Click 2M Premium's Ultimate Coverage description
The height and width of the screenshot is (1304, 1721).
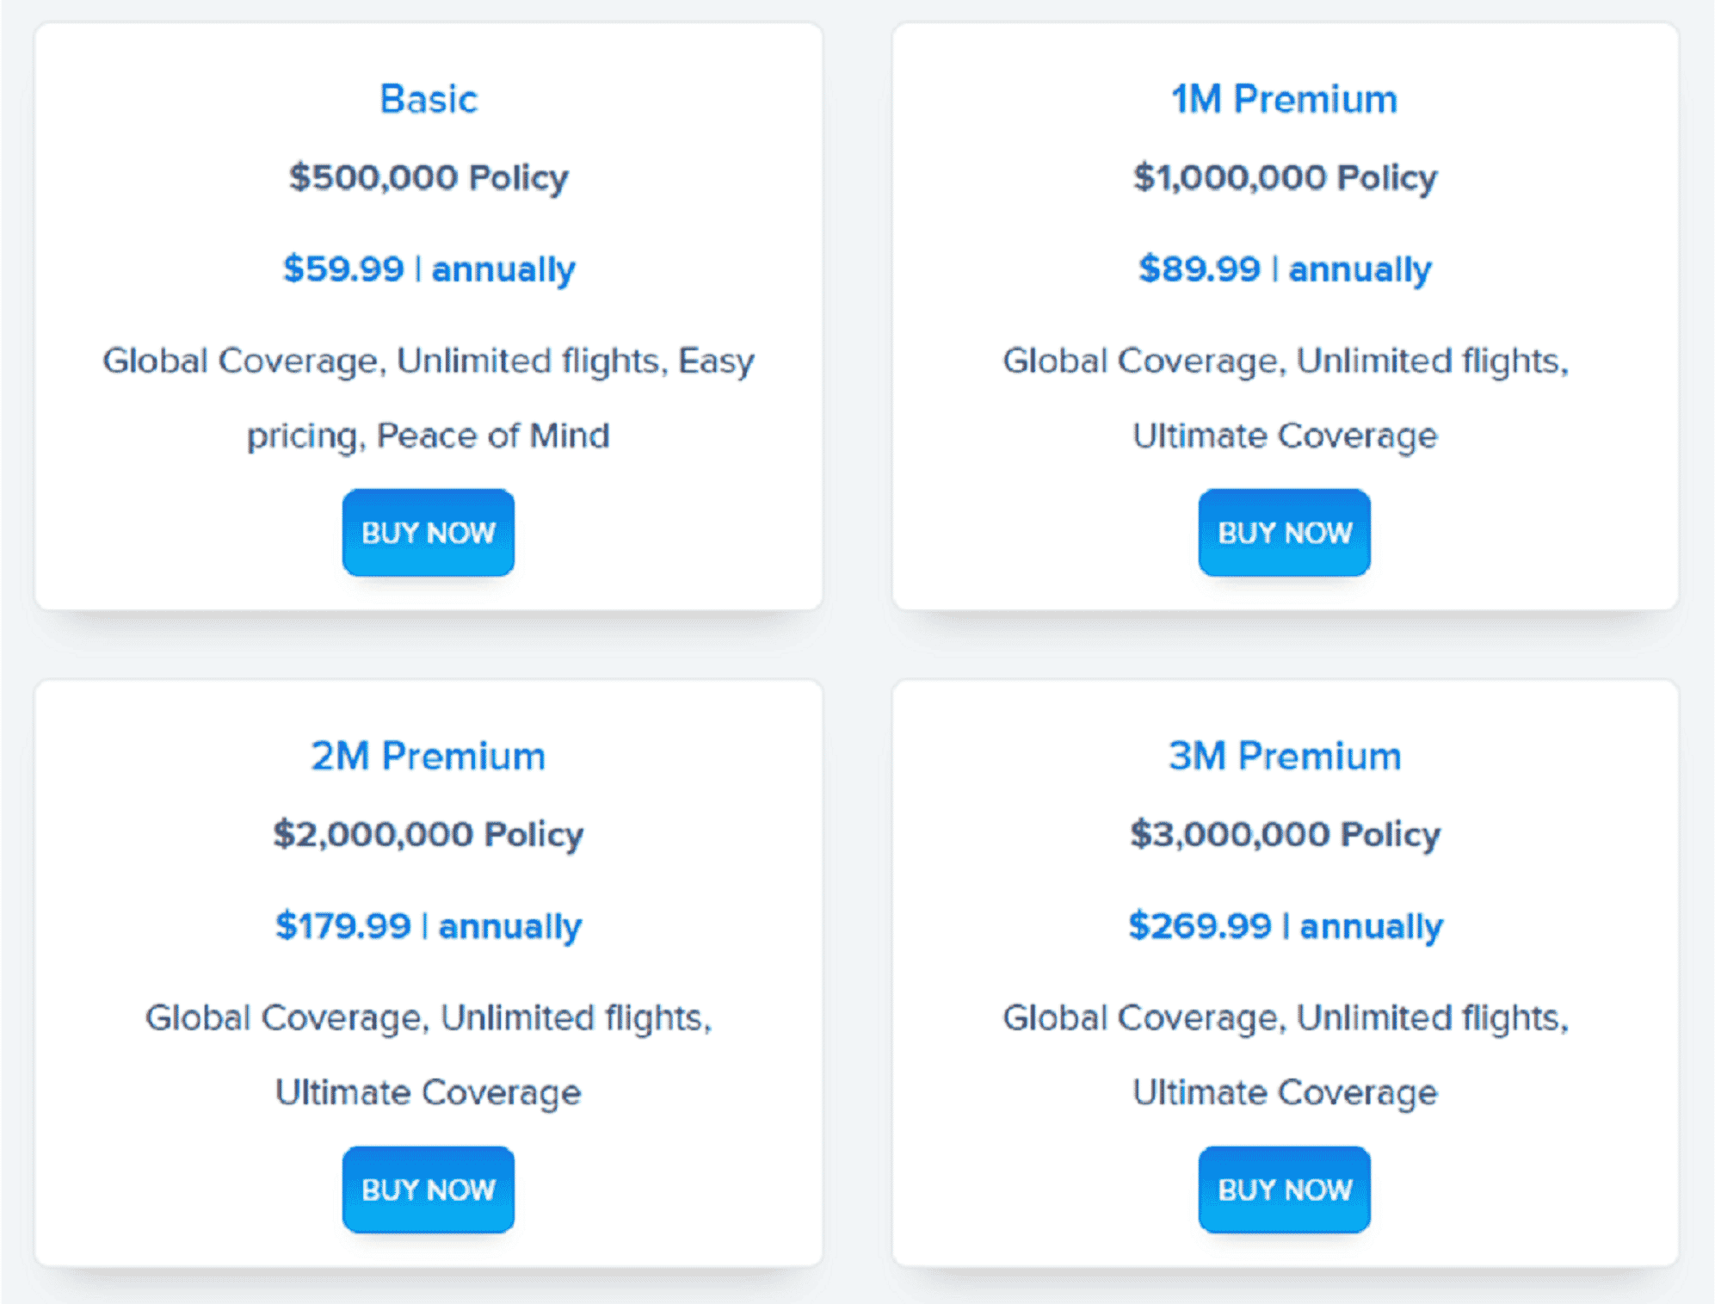pyautogui.click(x=429, y=1093)
